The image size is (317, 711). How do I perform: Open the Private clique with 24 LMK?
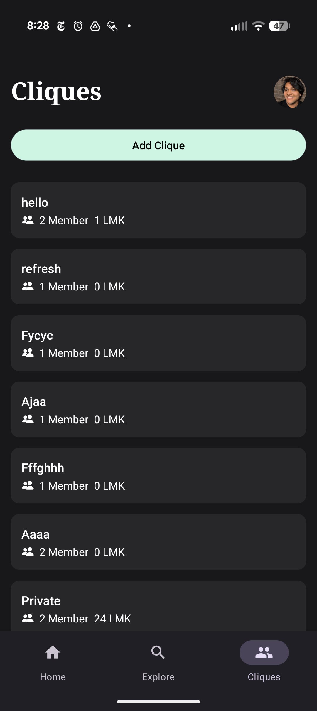coord(158,606)
